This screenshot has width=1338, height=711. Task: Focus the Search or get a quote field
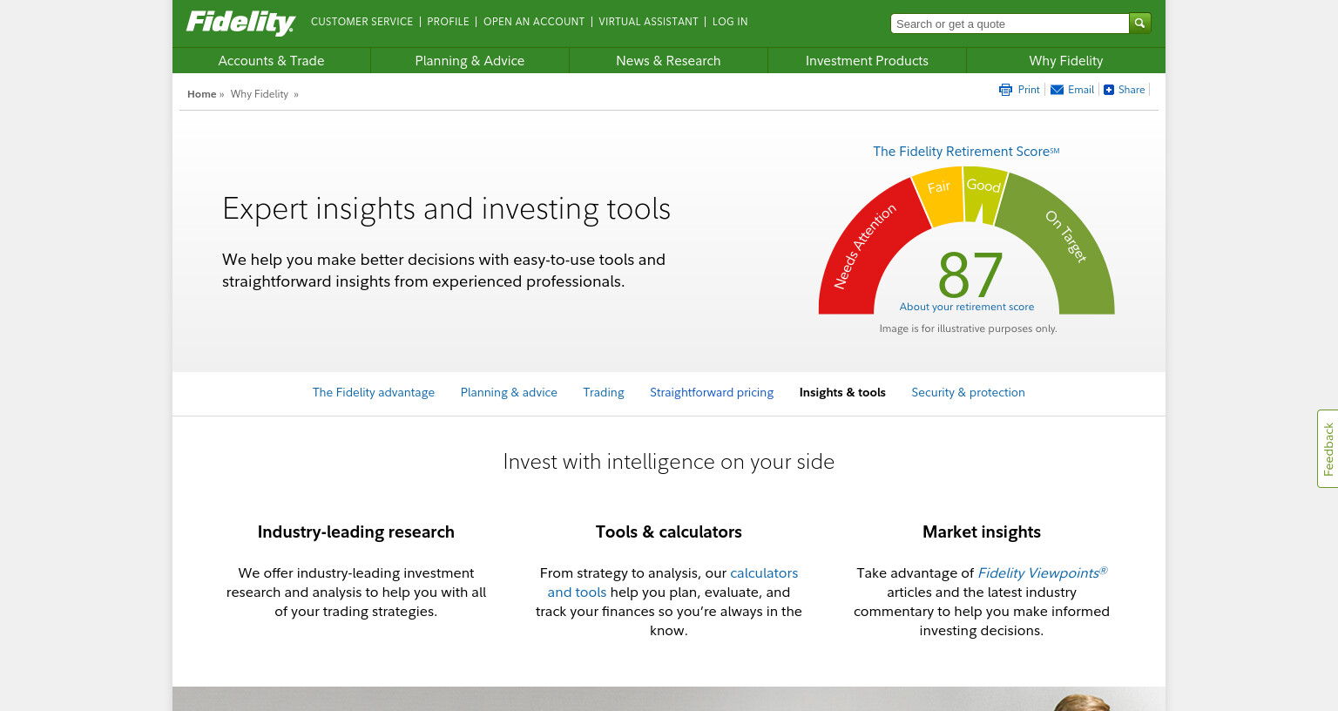tap(1010, 24)
